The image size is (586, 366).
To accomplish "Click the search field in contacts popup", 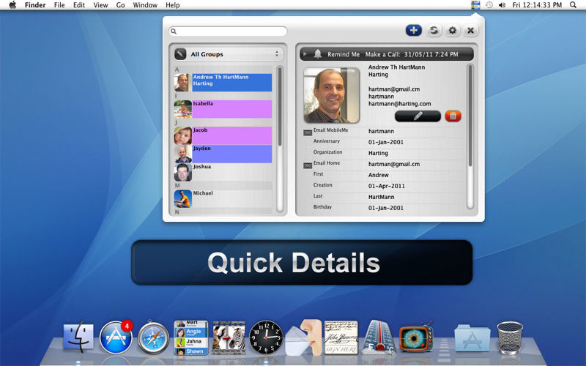I will tap(228, 31).
